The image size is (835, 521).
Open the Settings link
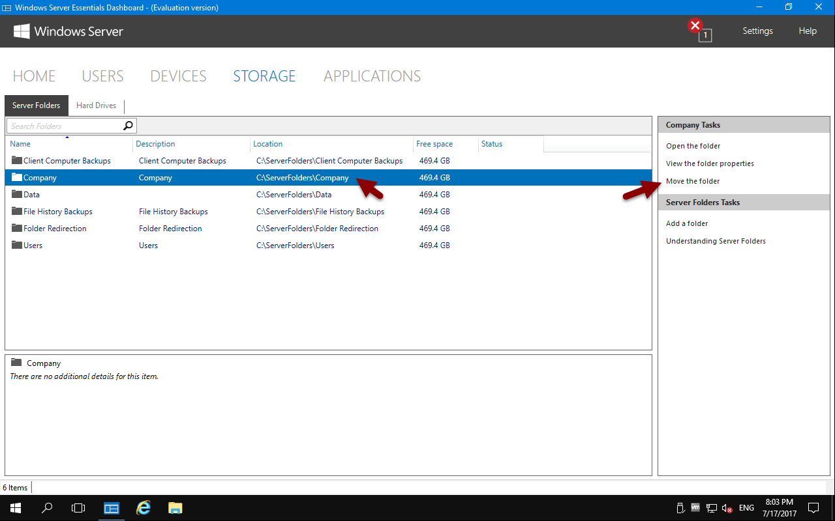coord(757,31)
